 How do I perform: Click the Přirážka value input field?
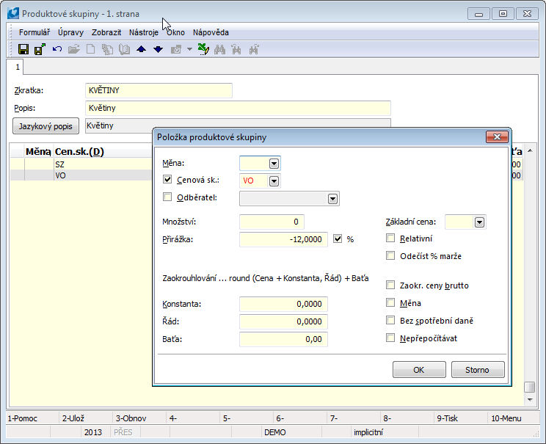[283, 240]
